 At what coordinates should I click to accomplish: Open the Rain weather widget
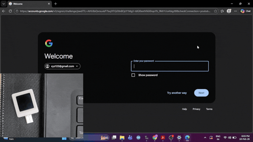coord(9,139)
